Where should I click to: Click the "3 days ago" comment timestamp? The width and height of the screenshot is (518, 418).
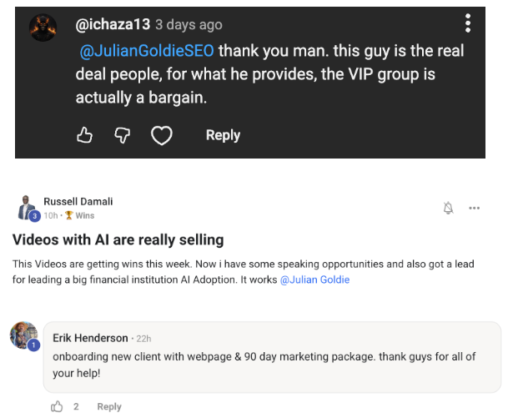[190, 24]
